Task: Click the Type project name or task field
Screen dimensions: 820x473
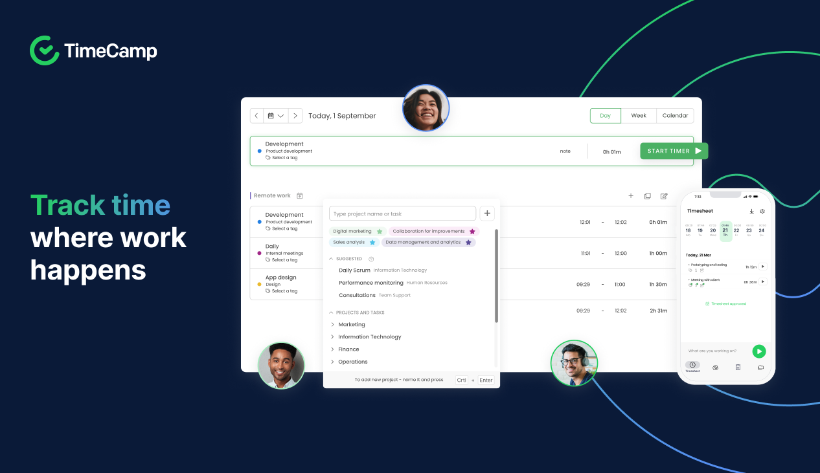Action: tap(402, 214)
